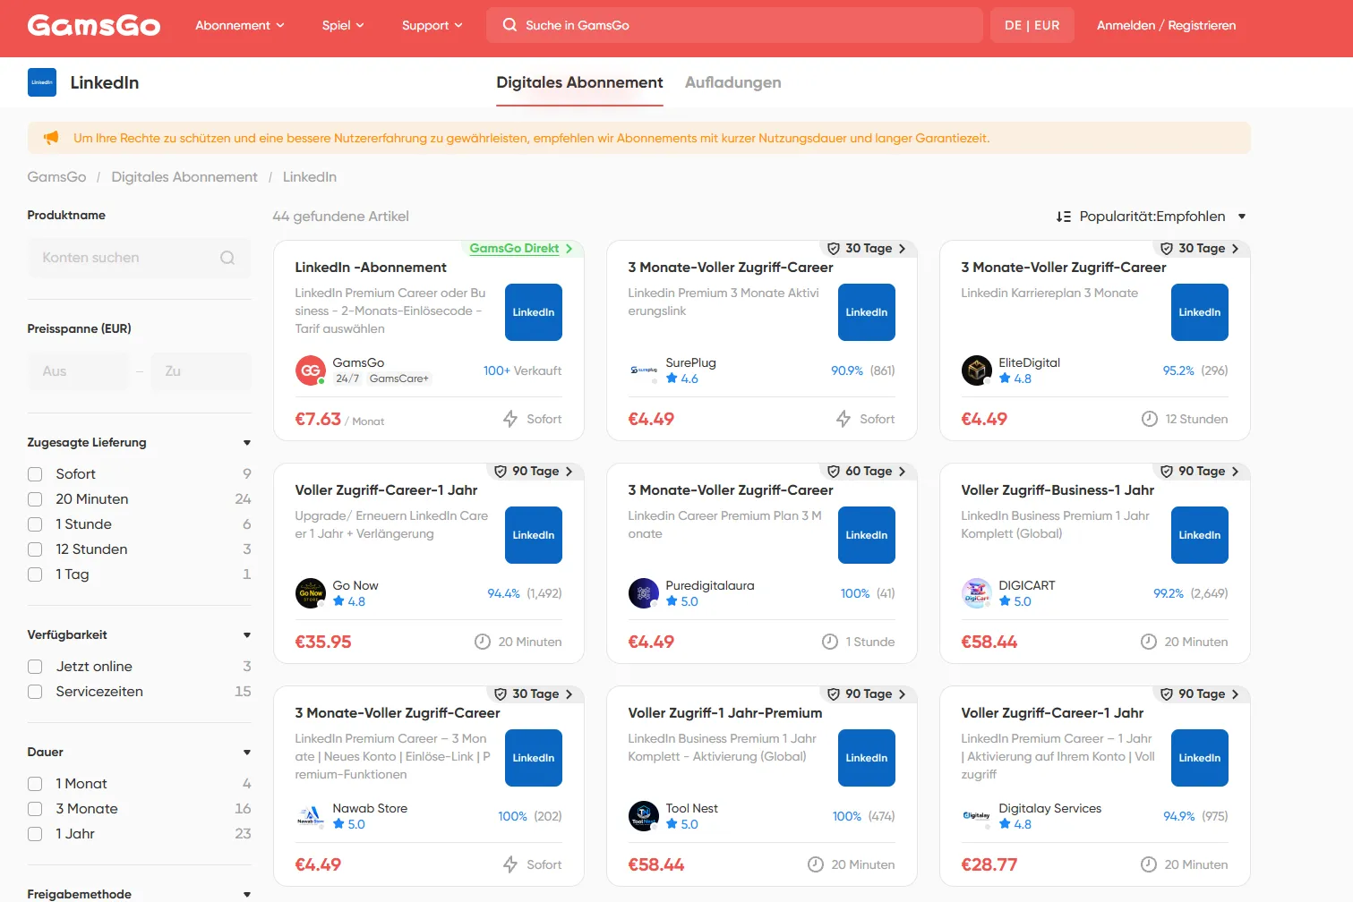Click the orange megaphone announcement icon
This screenshot has width=1353, height=902.
pos(51,138)
